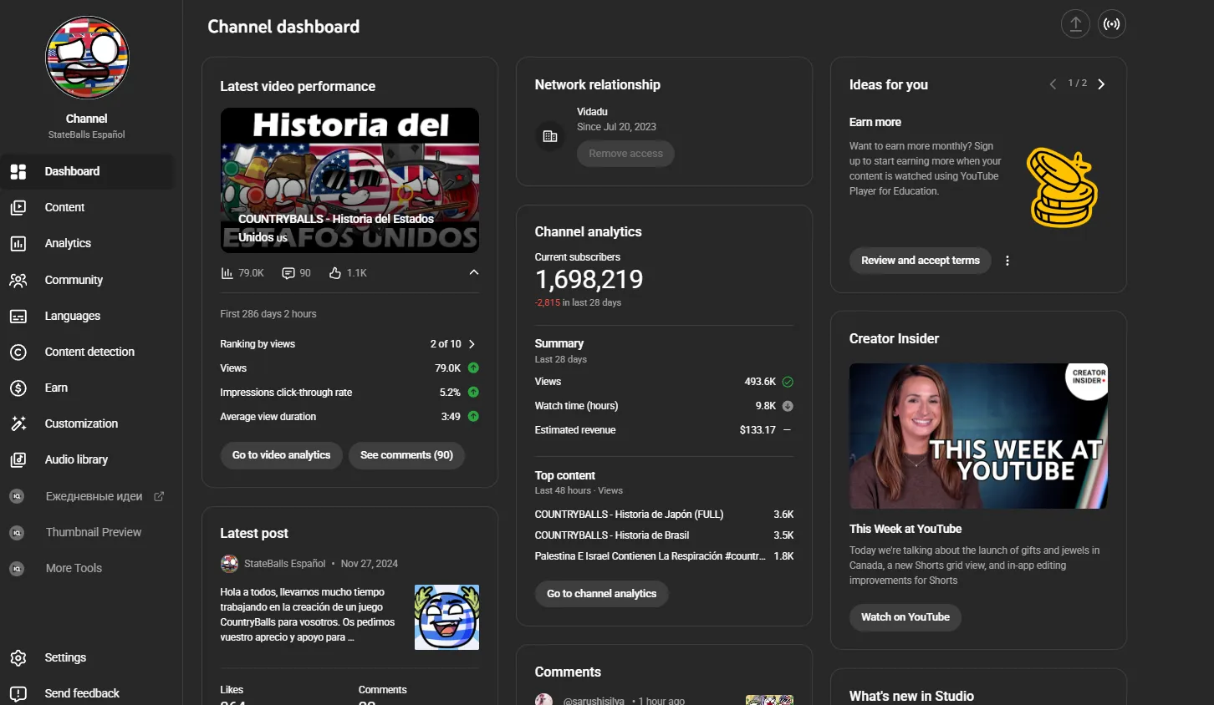Click the green arrow beside Views 79.0K
The height and width of the screenshot is (705, 1214).
coord(473,368)
